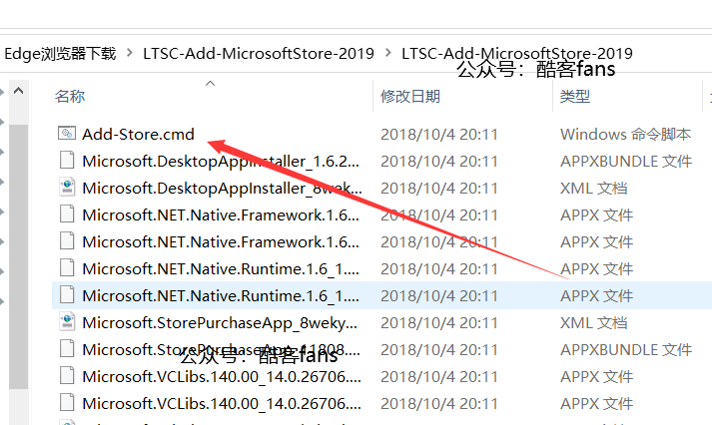Click the date in the StorePurchaseApp_8weky row
Image resolution: width=712 pixels, height=425 pixels.
click(439, 323)
